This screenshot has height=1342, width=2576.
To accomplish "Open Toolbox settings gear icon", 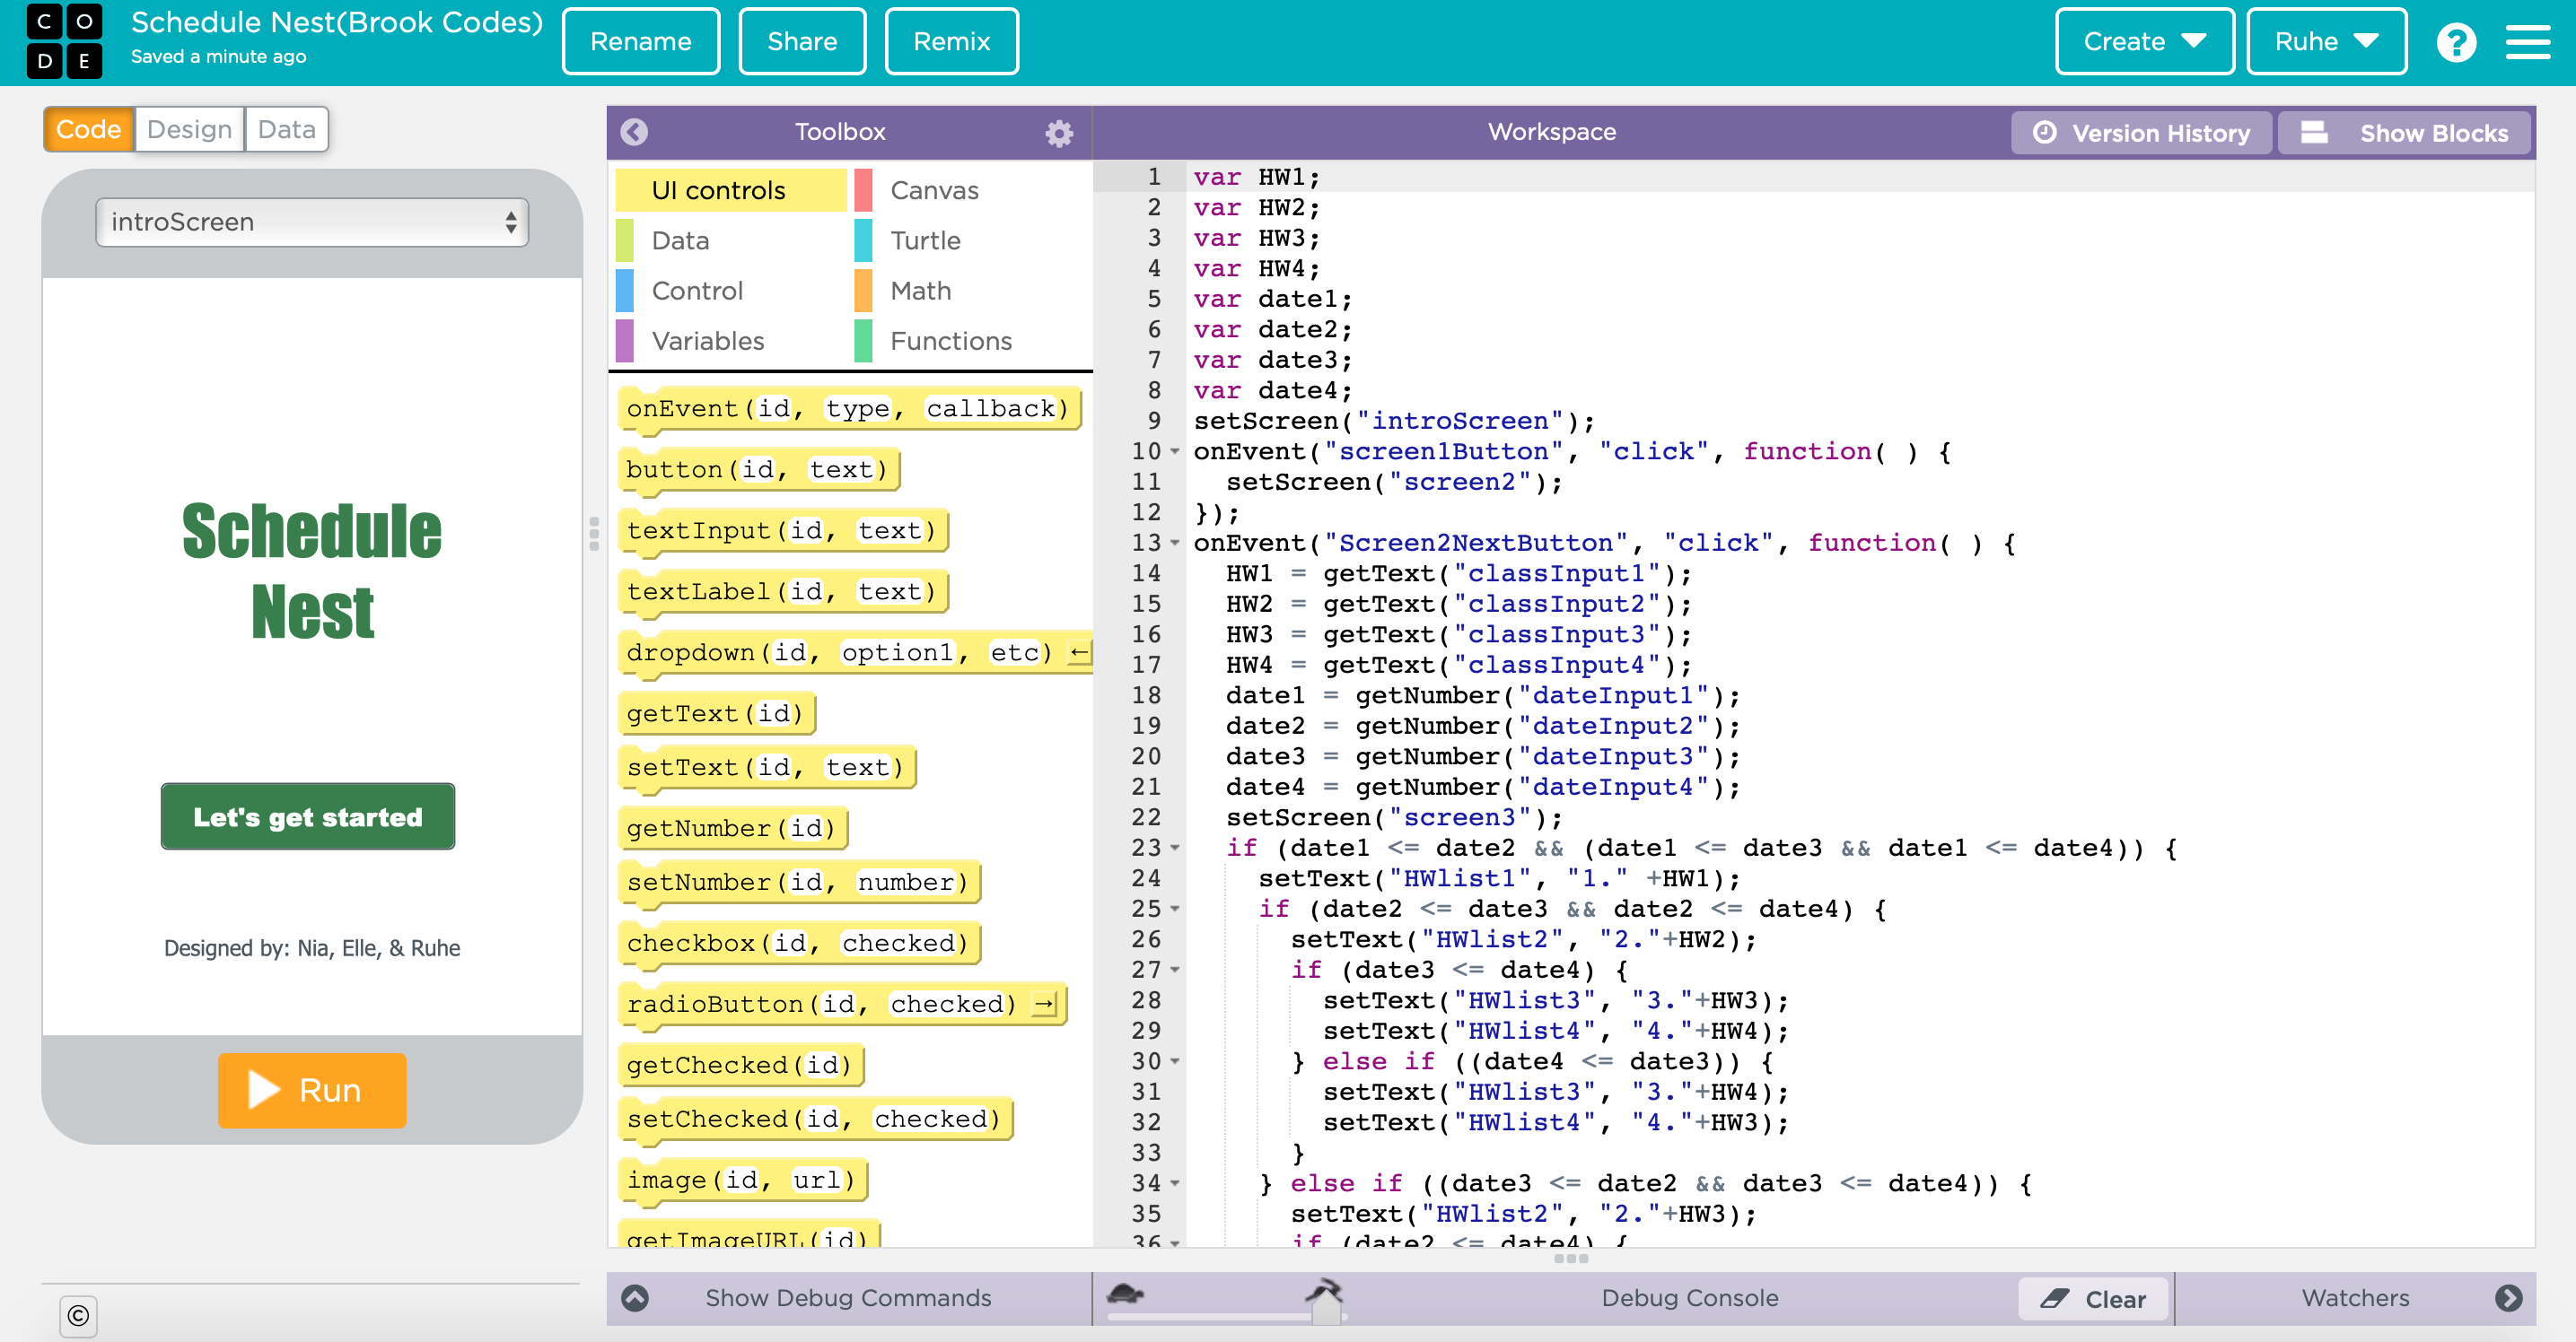I will (x=1059, y=133).
